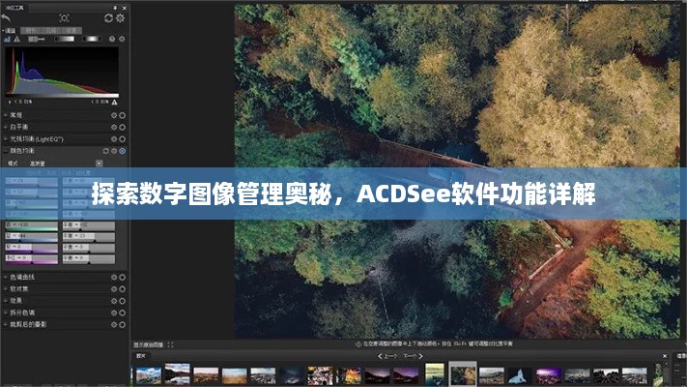Switch to the 修复 tab

click(x=72, y=30)
